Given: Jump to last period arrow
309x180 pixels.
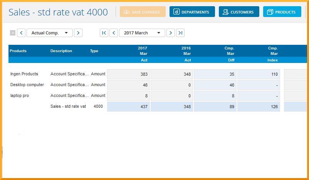Looking at the screenshot, I should pyautogui.click(x=180, y=33).
